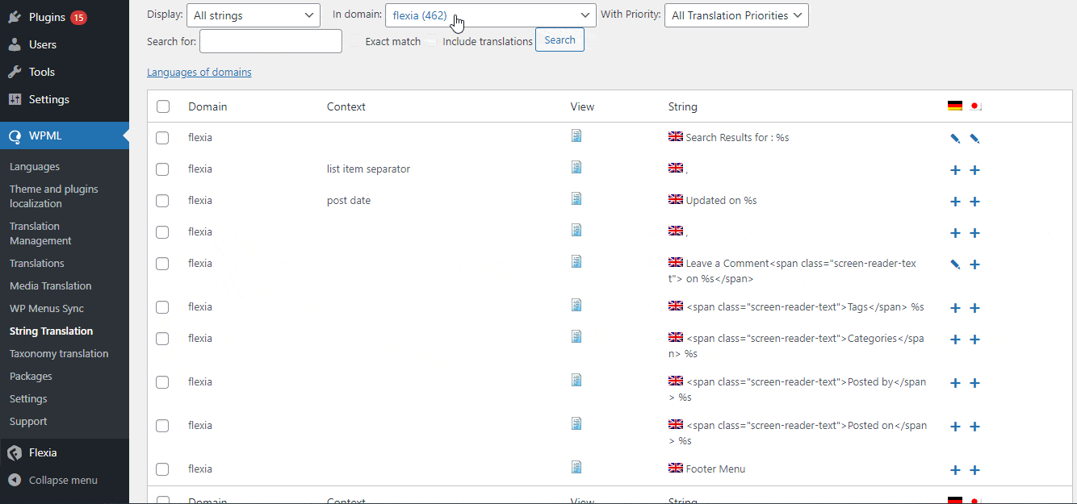The image size is (1077, 504).
Task: Add Japanese translation for "Posted by" string
Action: 974,383
